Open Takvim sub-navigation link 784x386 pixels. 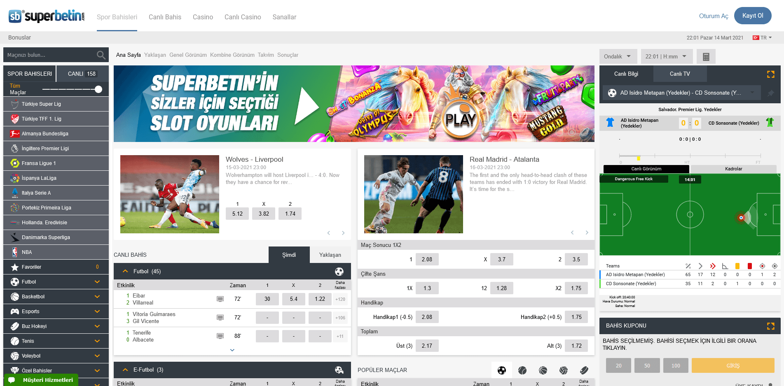(266, 55)
